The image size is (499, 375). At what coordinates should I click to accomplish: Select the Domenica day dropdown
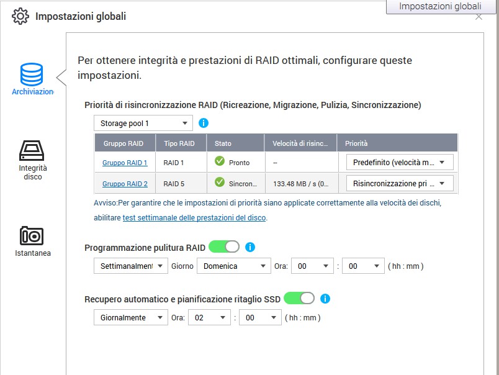coord(233,266)
